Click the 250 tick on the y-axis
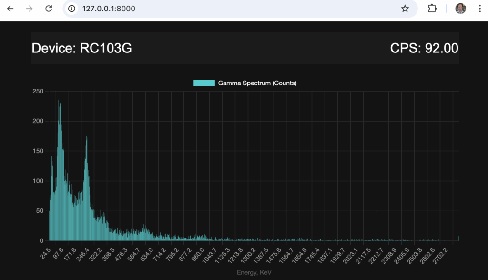Screen dimensions: 488x280 tap(38, 91)
